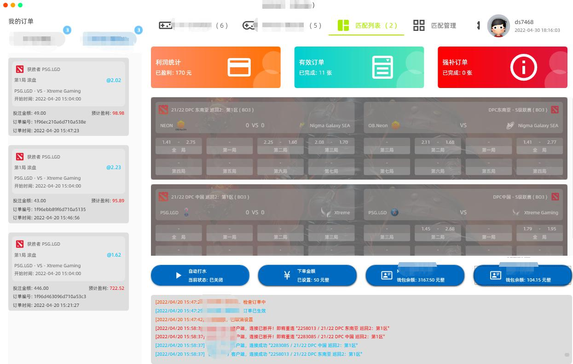Click Dota icon beside DPC中国 - S级联赛 title
The height and width of the screenshot is (364, 573).
(555, 197)
